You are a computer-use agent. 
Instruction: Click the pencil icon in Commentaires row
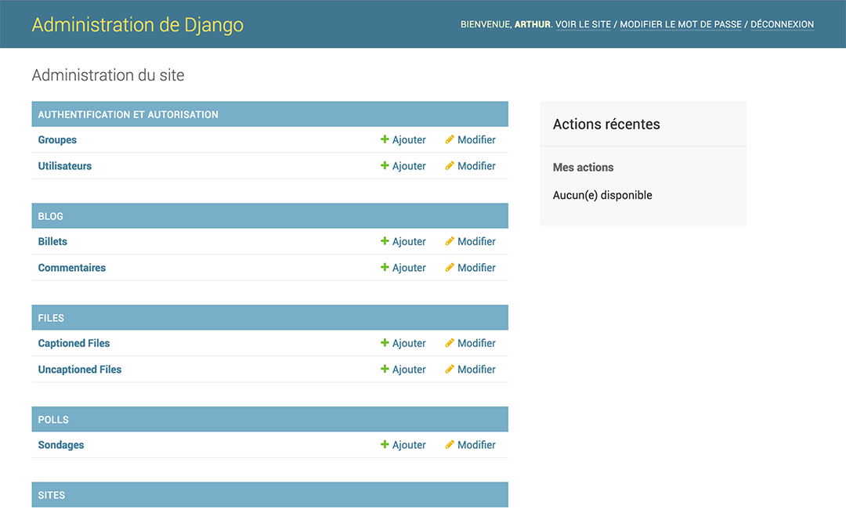pyautogui.click(x=450, y=268)
